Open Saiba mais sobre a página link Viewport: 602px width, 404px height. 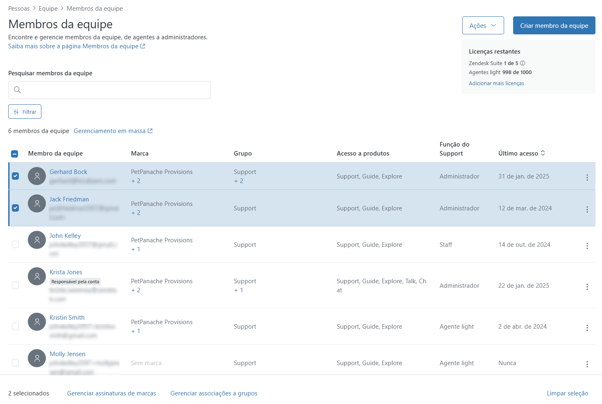[77, 46]
